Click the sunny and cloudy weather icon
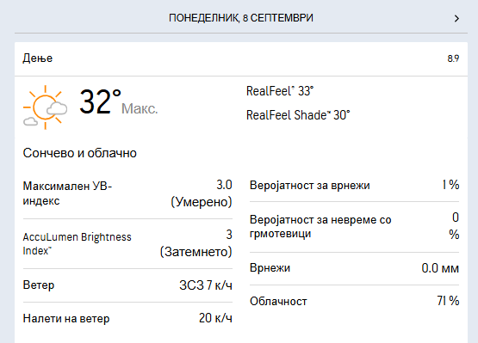The height and width of the screenshot is (343, 478). (46, 107)
